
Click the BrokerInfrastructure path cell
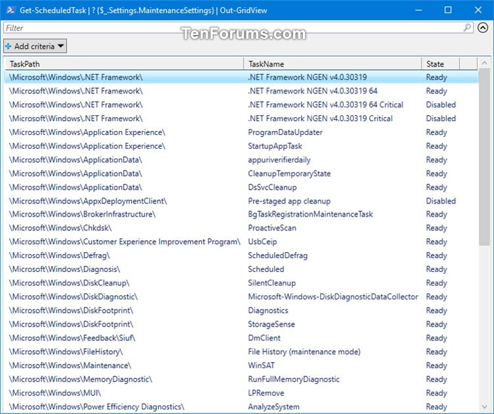pyautogui.click(x=82, y=214)
